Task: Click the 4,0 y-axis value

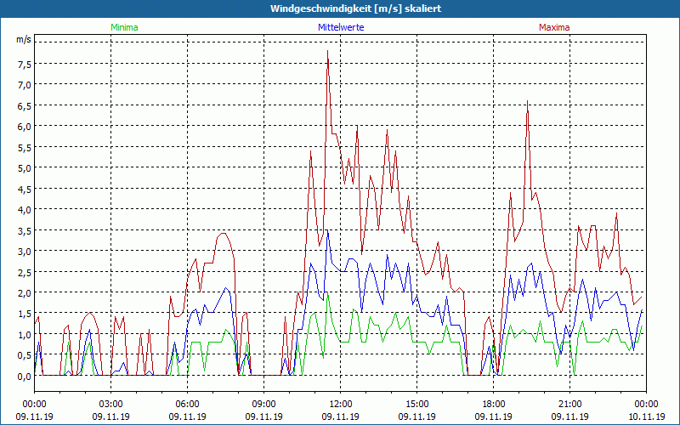Action: click(x=25, y=210)
